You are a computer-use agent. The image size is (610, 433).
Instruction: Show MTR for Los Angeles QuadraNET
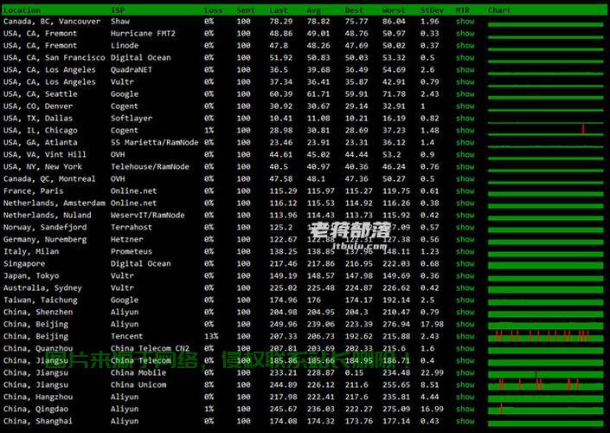tap(465, 69)
